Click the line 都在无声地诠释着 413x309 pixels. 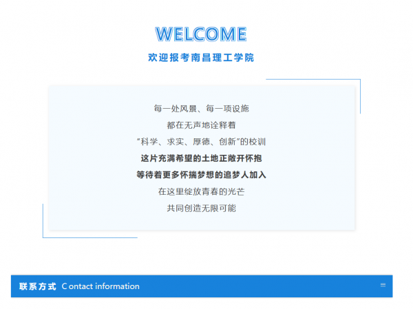point(202,125)
